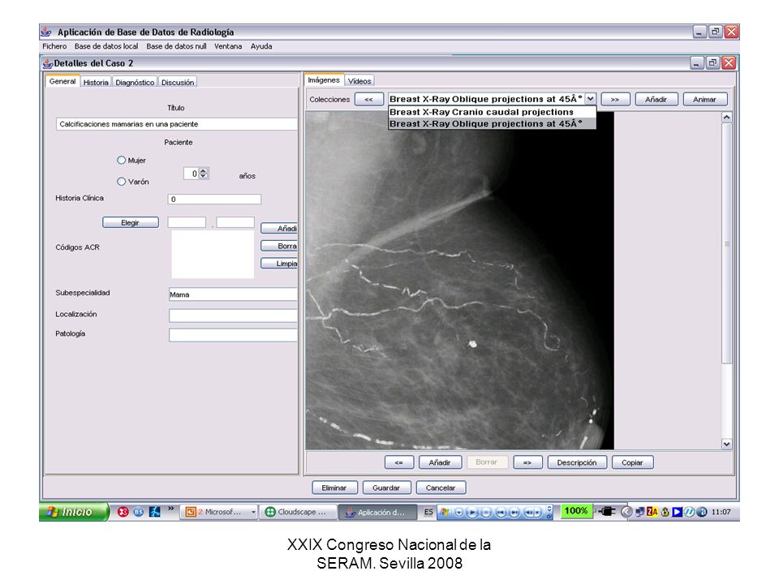Screen dimensions: 779x584
Task: Click the power plug tray icon
Action: (607, 512)
